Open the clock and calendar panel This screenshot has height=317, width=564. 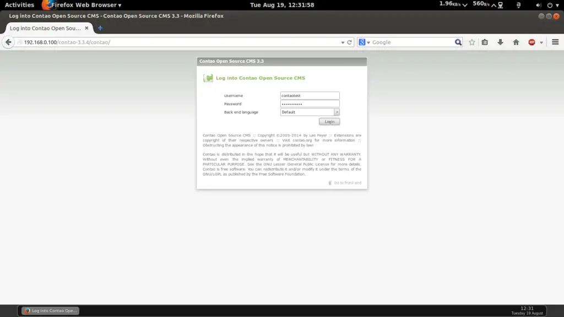282,5
